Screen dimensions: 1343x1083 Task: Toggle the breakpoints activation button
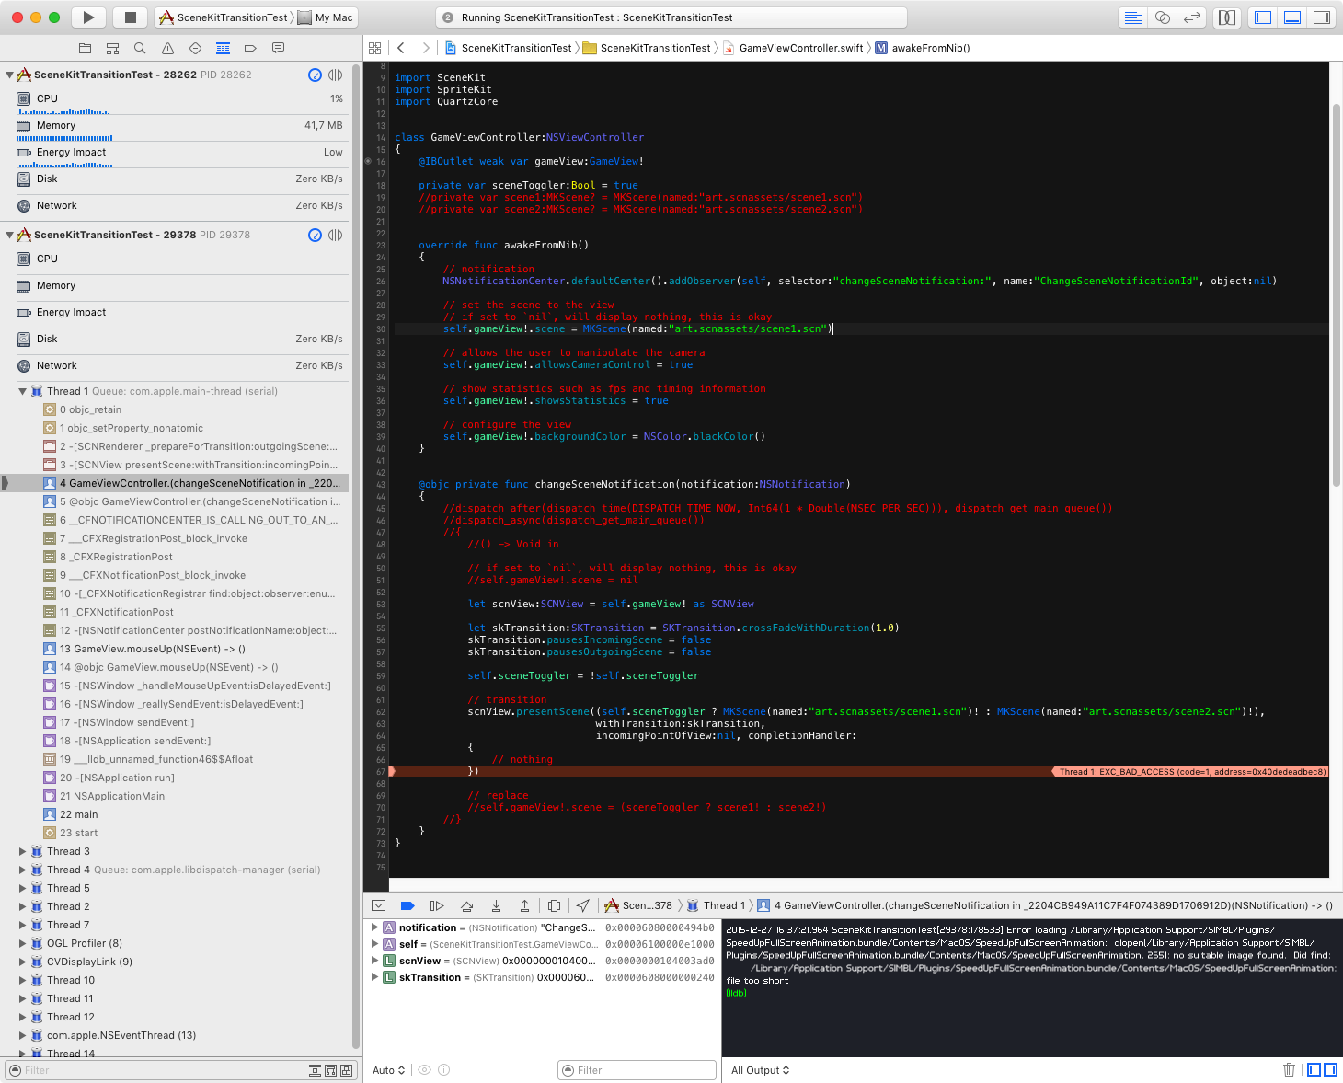coord(407,905)
